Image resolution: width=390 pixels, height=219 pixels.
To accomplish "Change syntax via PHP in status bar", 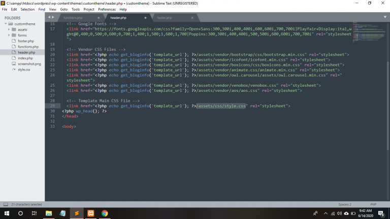I will [373, 205].
